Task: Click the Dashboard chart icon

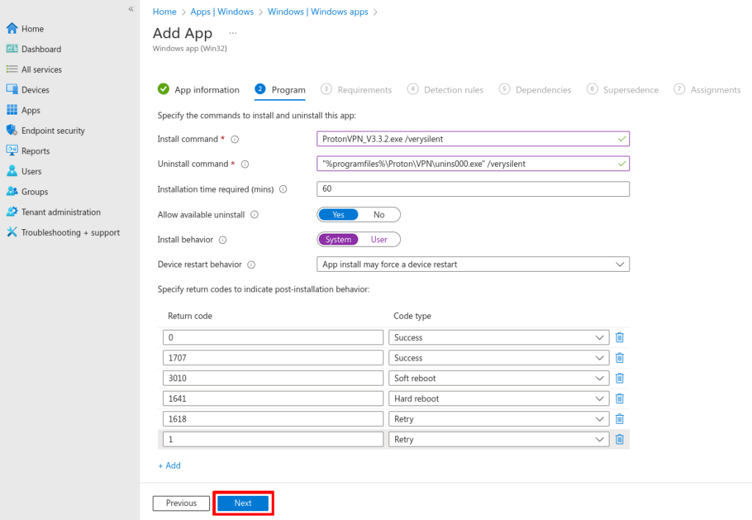Action: click(12, 49)
